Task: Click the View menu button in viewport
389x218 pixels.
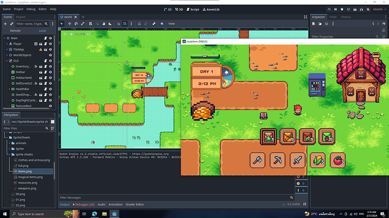Action: point(172,24)
